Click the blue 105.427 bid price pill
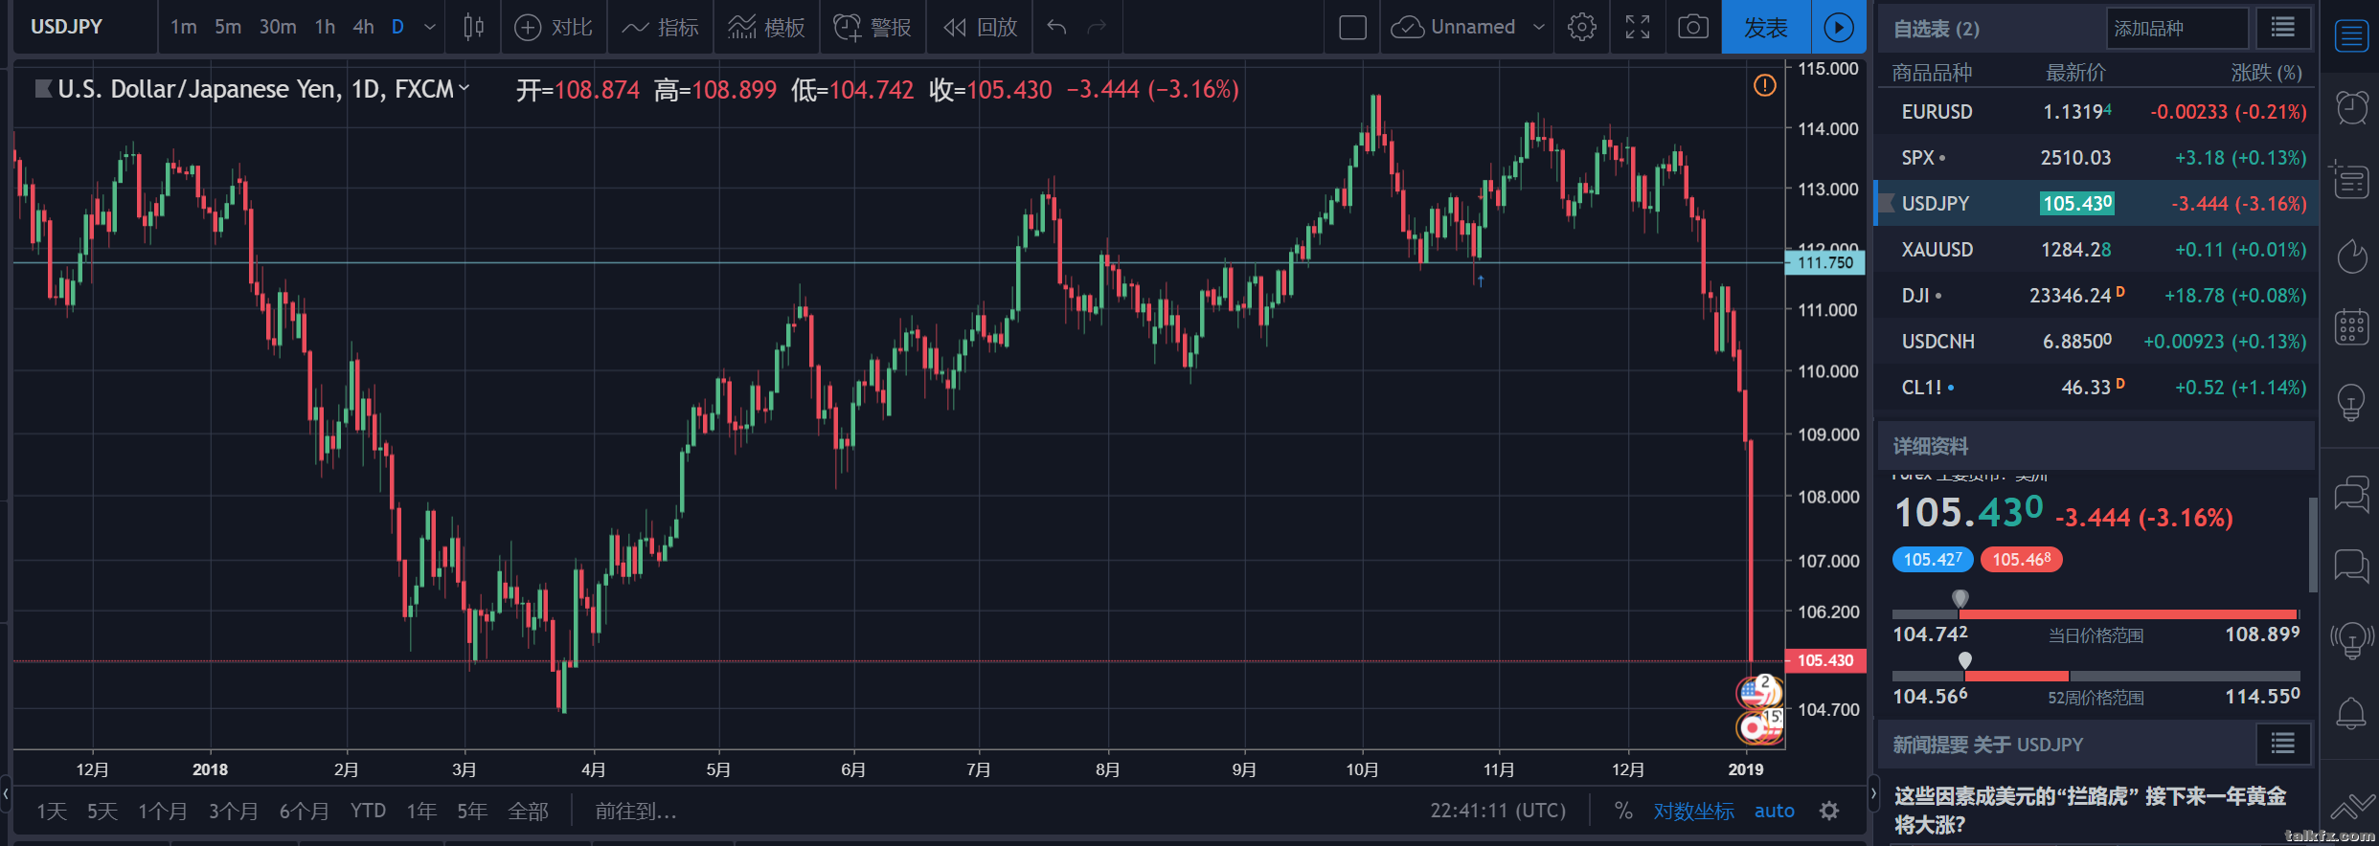 click(1933, 560)
